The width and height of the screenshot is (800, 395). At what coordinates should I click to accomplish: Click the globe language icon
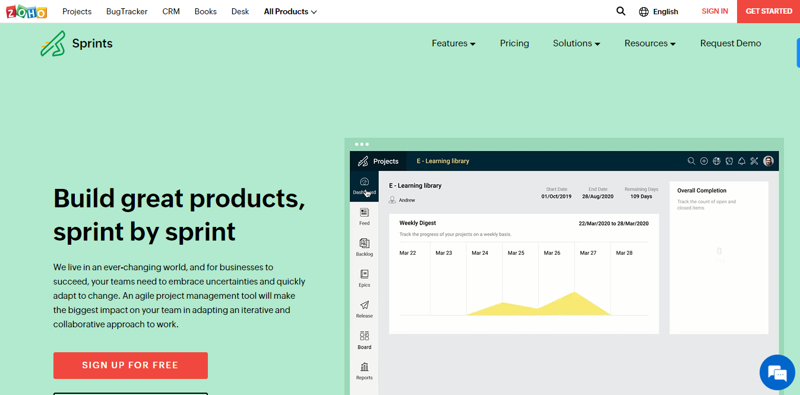644,12
